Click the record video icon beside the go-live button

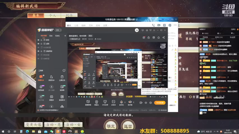141,103
